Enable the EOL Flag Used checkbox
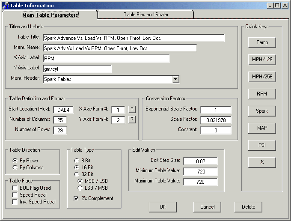This screenshot has height=221, width=291. point(15,188)
